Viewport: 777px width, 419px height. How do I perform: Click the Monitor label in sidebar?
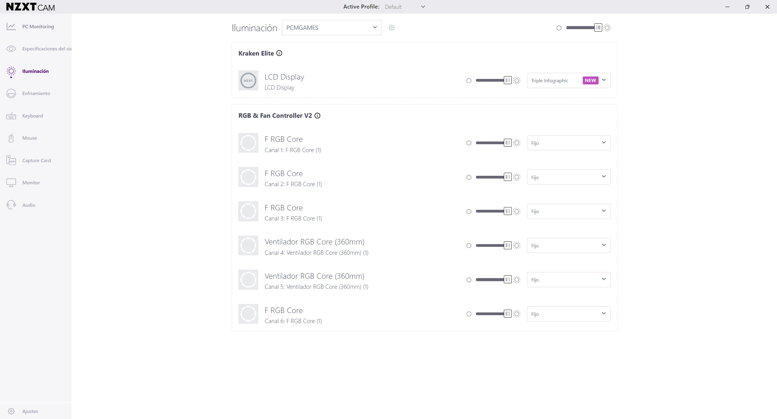[x=31, y=183]
